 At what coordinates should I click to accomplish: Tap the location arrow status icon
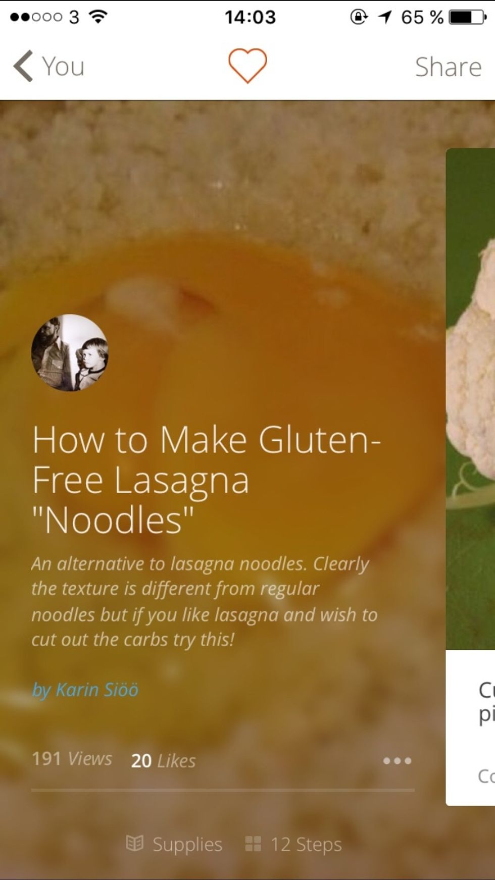(385, 17)
